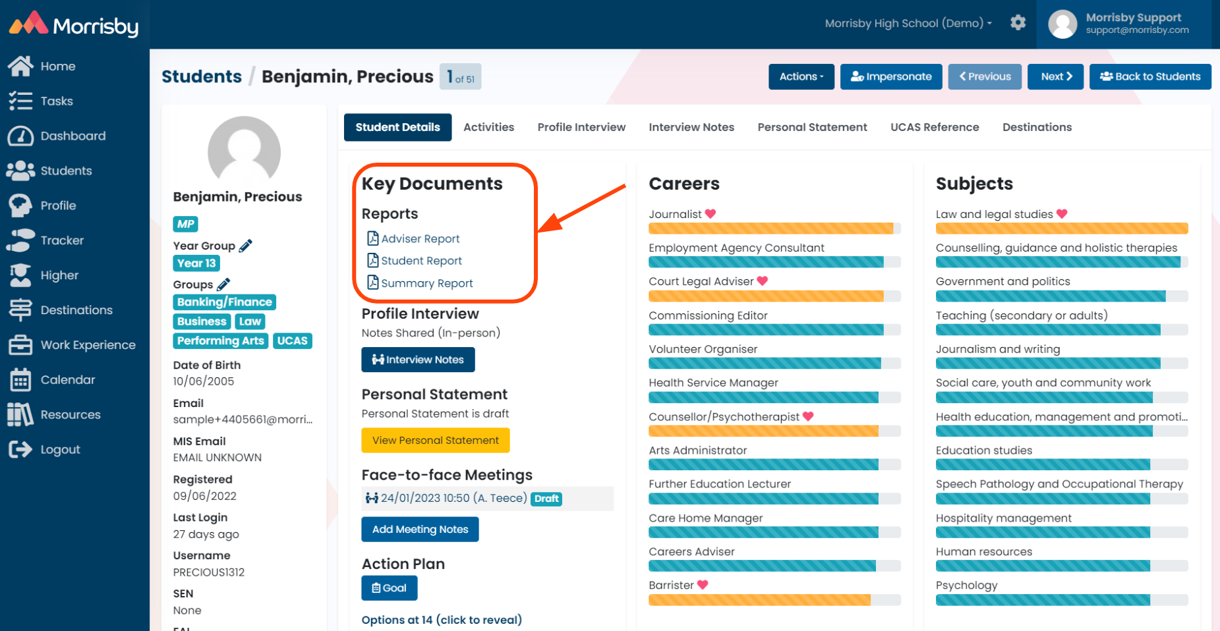Screen dimensions: 1220x631
Task: Open Home from the sidebar house icon
Action: click(20, 66)
